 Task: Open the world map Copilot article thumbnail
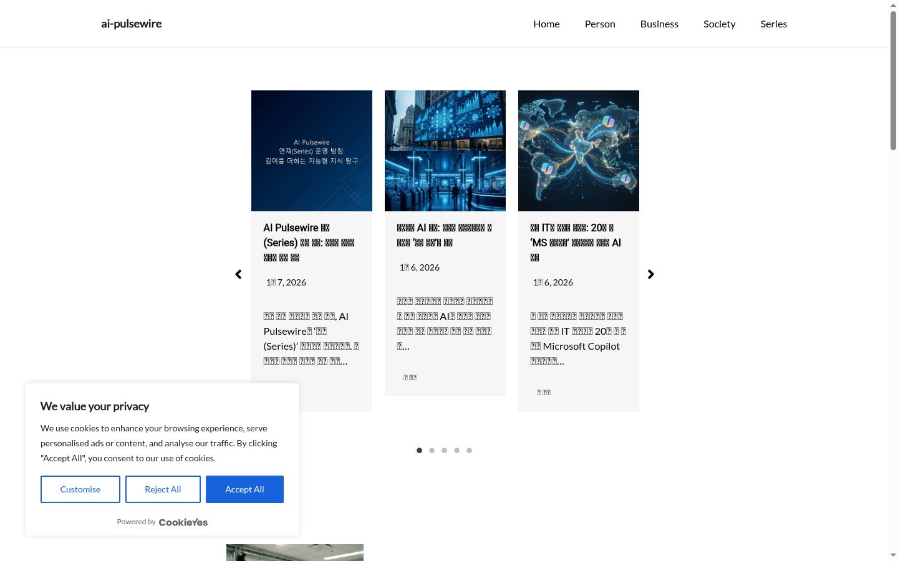(579, 151)
